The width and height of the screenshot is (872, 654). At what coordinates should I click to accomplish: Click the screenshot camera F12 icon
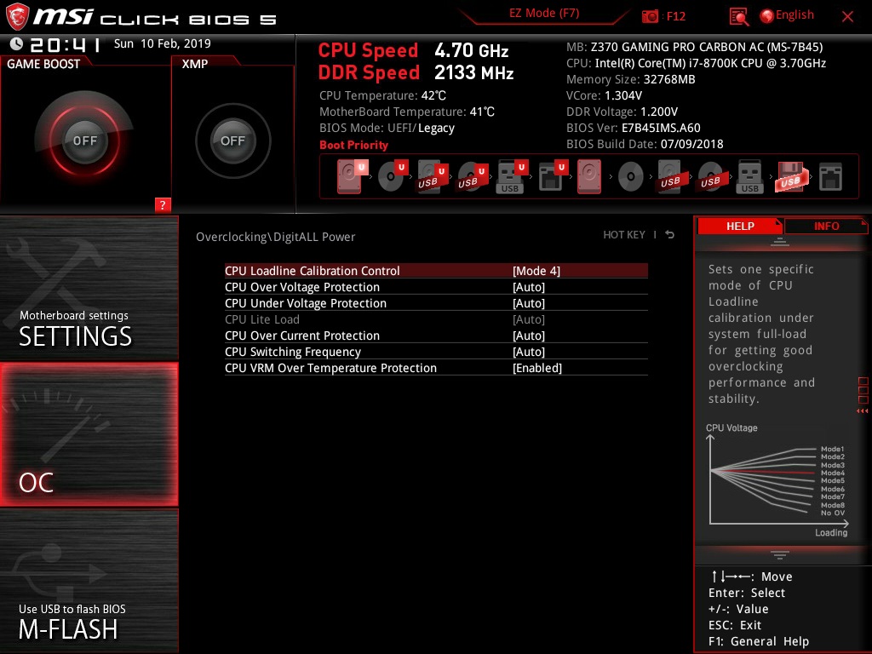coord(650,16)
